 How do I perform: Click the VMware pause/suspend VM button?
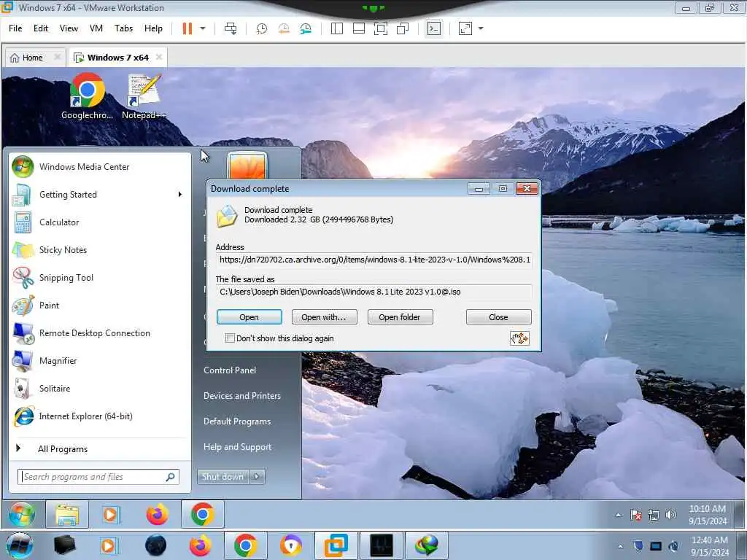pos(187,28)
